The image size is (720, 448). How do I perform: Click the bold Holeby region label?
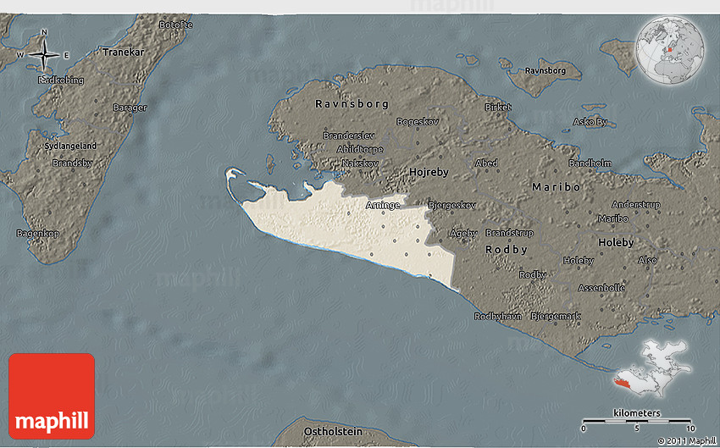pos(616,242)
